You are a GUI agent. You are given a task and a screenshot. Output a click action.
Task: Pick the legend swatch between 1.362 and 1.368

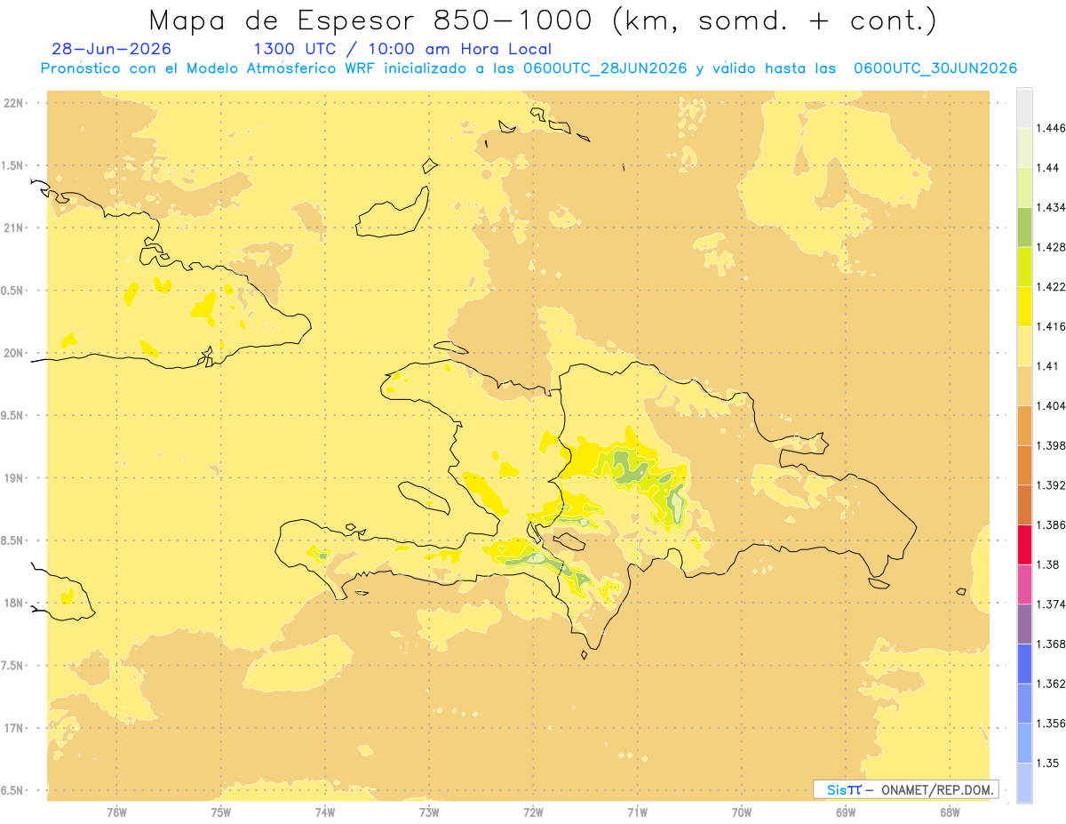click(x=1024, y=664)
